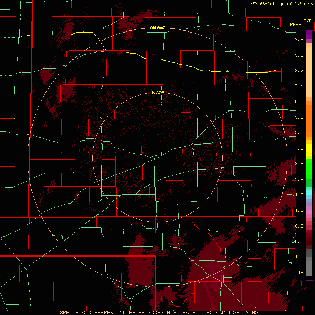Click the 9.8 value on the scale

[x=299, y=39]
